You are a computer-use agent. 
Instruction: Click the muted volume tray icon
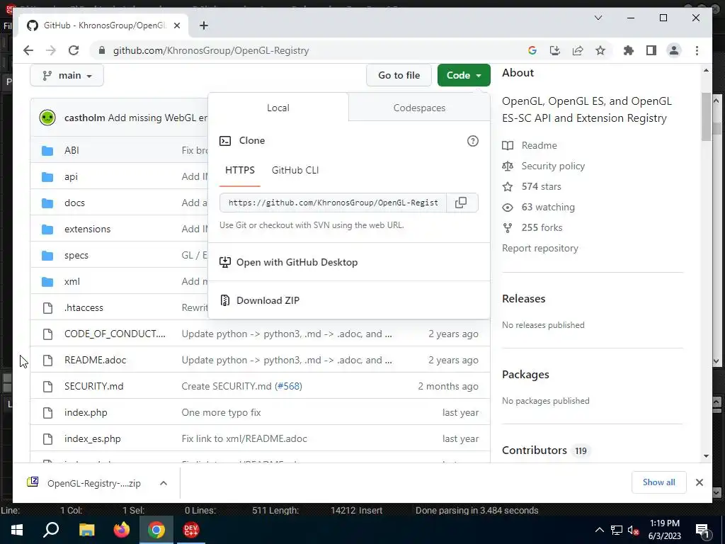click(633, 530)
